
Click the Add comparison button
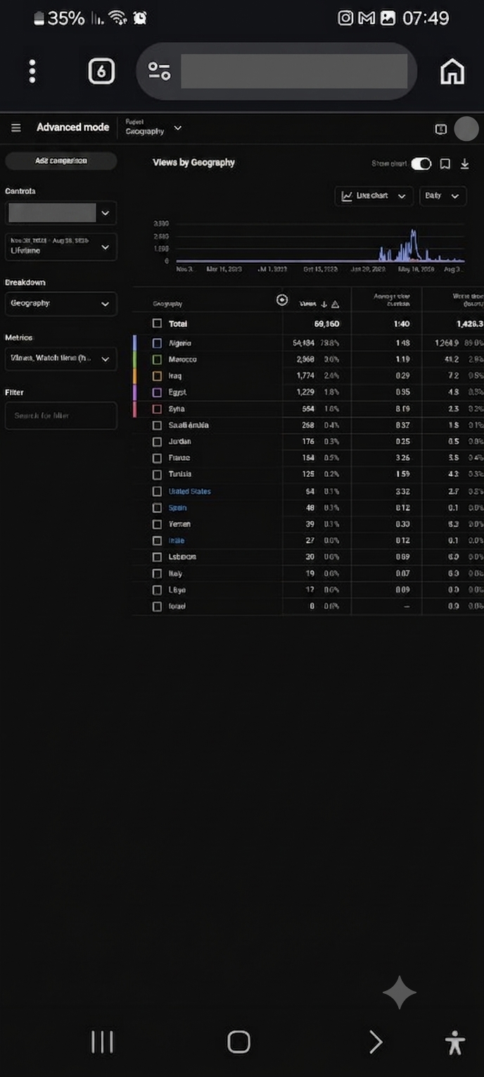[x=61, y=161]
